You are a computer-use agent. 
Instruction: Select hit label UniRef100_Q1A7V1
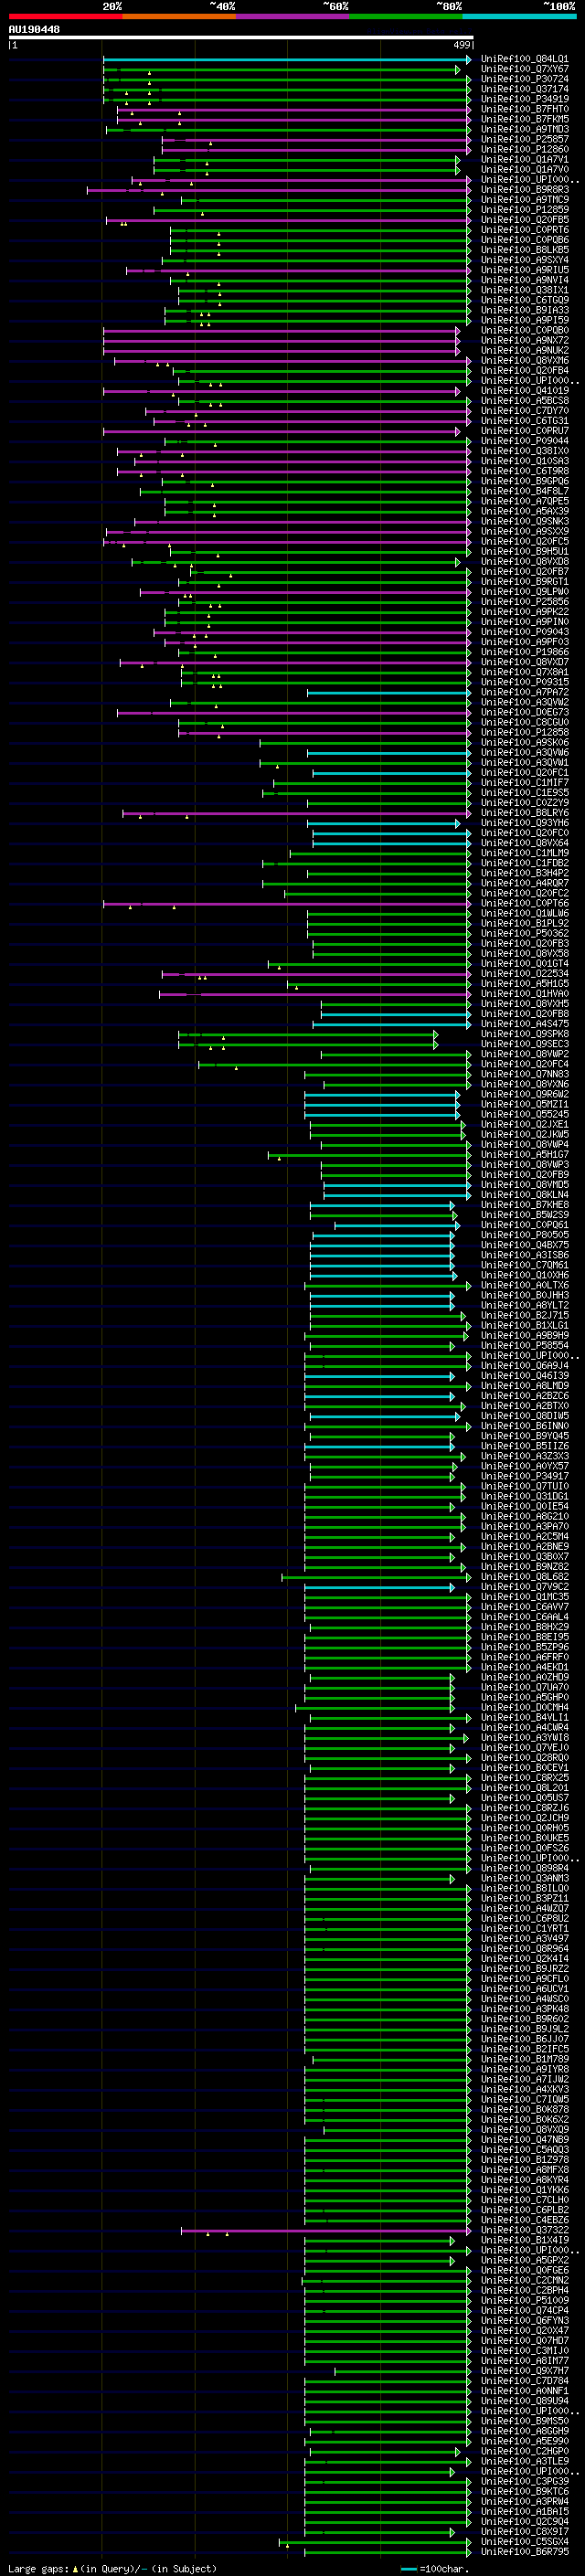524,159
